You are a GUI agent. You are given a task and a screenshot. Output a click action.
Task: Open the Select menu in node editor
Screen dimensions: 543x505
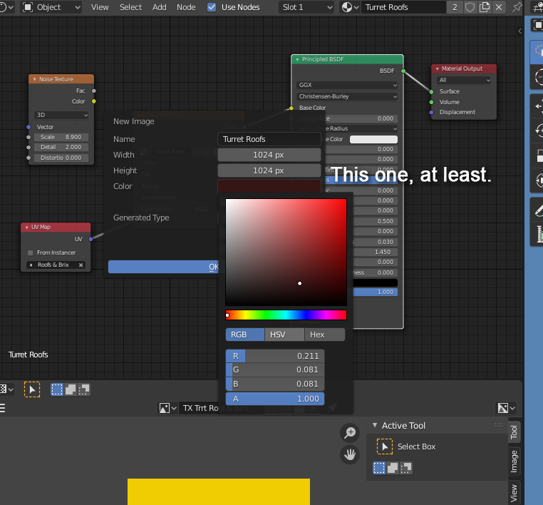[x=130, y=7]
